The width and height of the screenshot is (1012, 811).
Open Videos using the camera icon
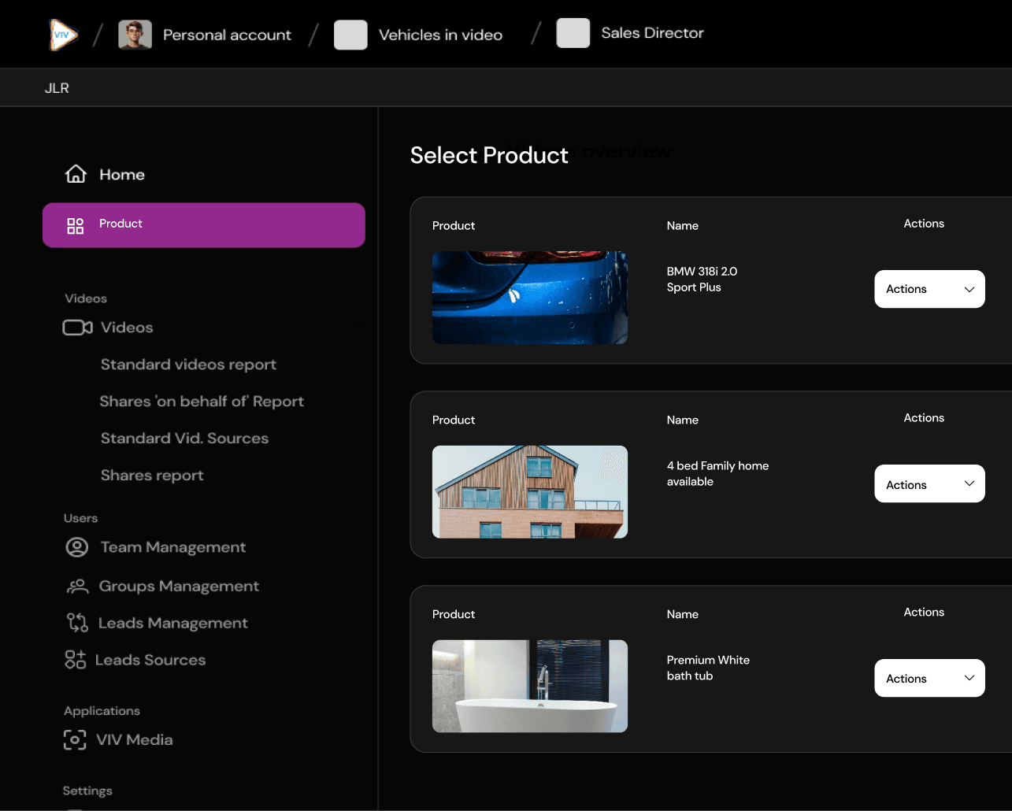click(77, 327)
